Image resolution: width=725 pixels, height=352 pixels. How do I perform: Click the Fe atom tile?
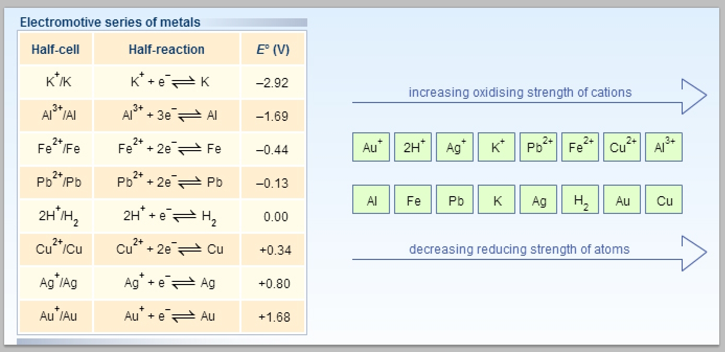click(412, 199)
